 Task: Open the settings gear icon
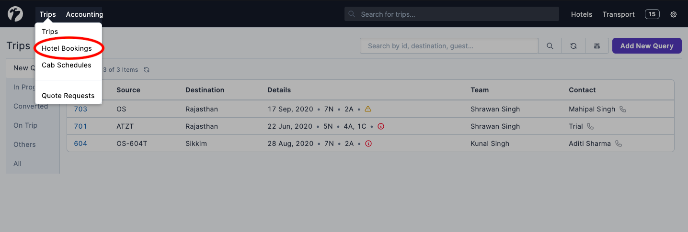(674, 14)
